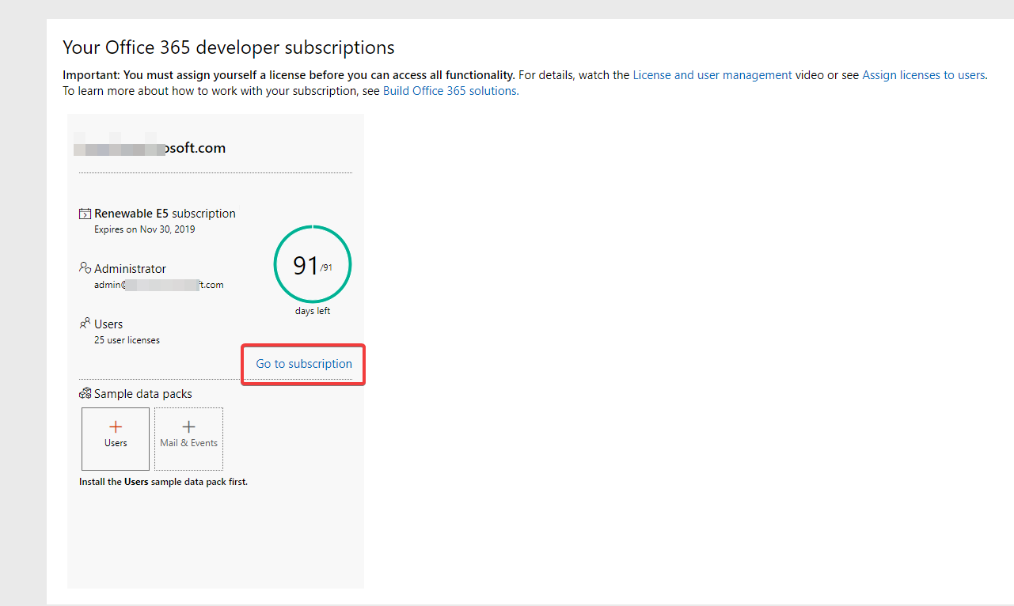Click the Renewable E5 subscription label
This screenshot has height=606, width=1014.
coord(165,214)
